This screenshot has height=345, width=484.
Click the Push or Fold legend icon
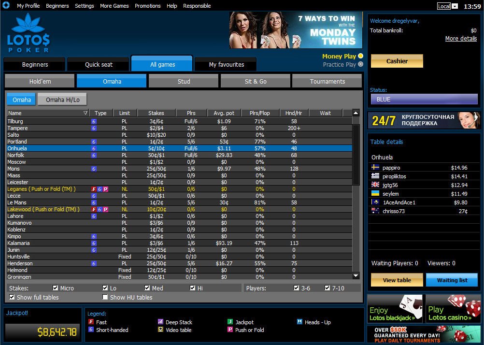(x=229, y=330)
